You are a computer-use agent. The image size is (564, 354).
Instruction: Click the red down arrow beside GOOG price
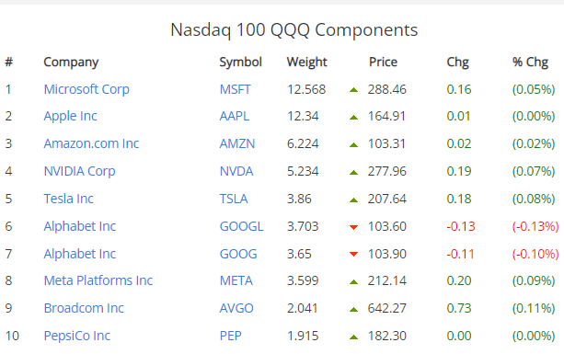tap(353, 255)
